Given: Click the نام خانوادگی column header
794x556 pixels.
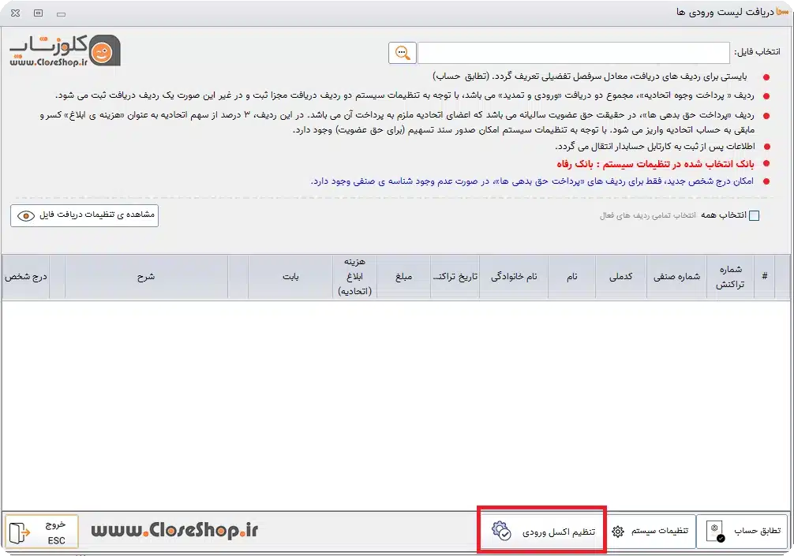Looking at the screenshot, I should tap(514, 277).
